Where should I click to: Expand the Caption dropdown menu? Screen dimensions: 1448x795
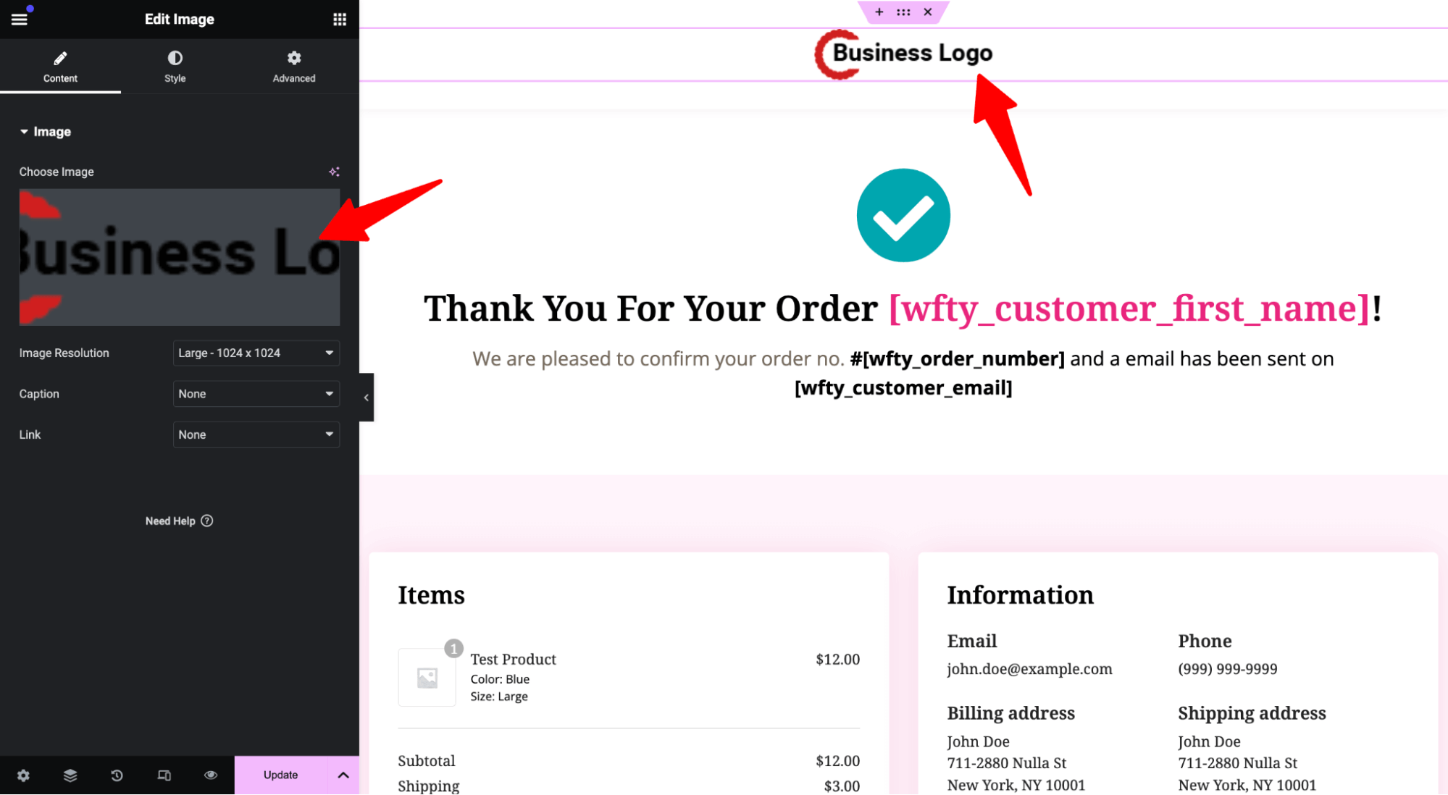pos(254,392)
